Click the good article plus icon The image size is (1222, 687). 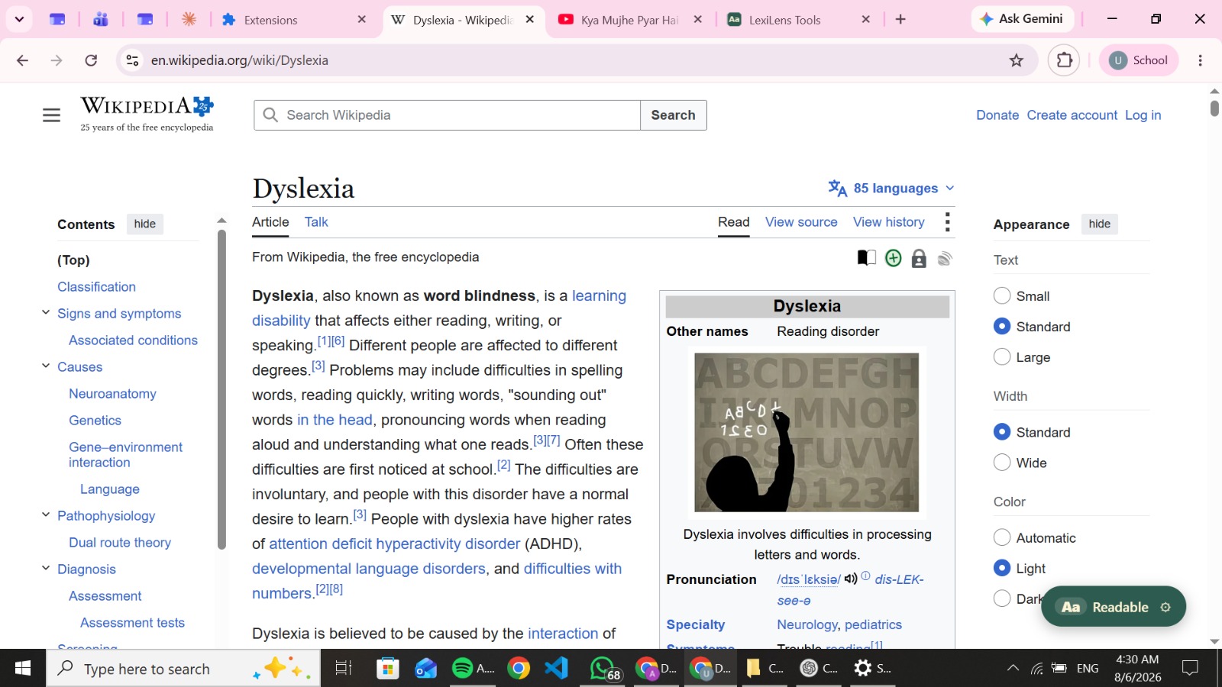point(893,259)
